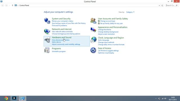Open the Appearance and Personalisation monitor icon
The image size is (180, 101).
93,30
